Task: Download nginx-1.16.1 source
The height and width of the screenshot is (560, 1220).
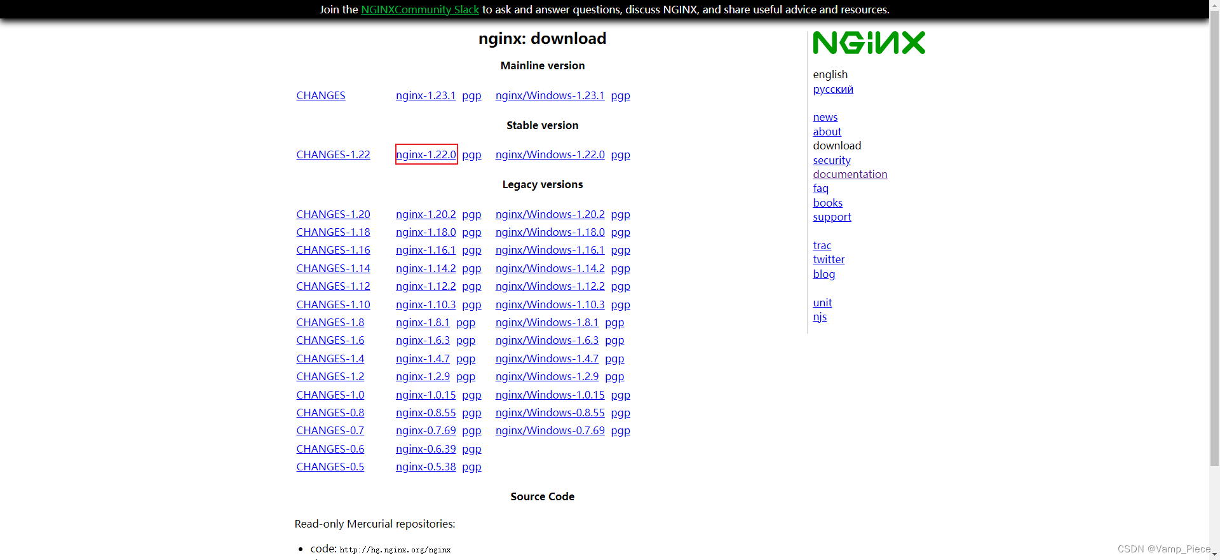Action: pos(426,250)
